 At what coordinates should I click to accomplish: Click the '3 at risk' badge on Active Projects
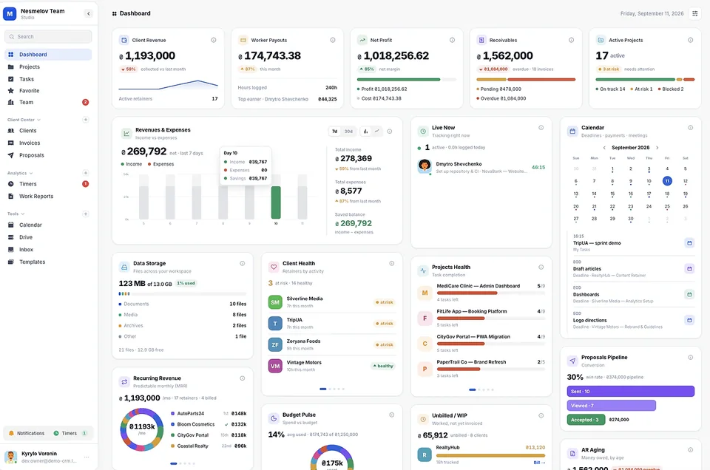[608, 69]
